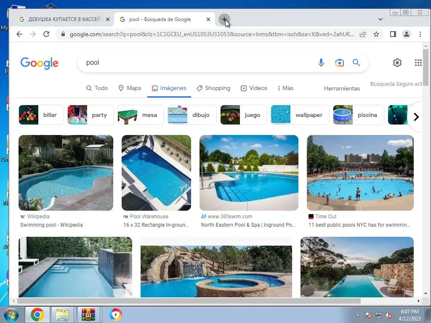Open the Wikipedia swimming pool image
431x323 pixels.
coord(66,173)
